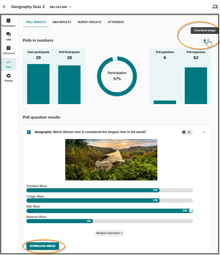Image resolution: width=220 pixels, height=255 pixels.
Task: Click the river landscape photo thumbnail
Action: click(x=111, y=160)
